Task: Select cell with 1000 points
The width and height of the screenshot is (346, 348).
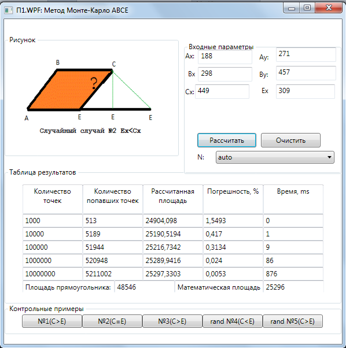Action: 53,221
